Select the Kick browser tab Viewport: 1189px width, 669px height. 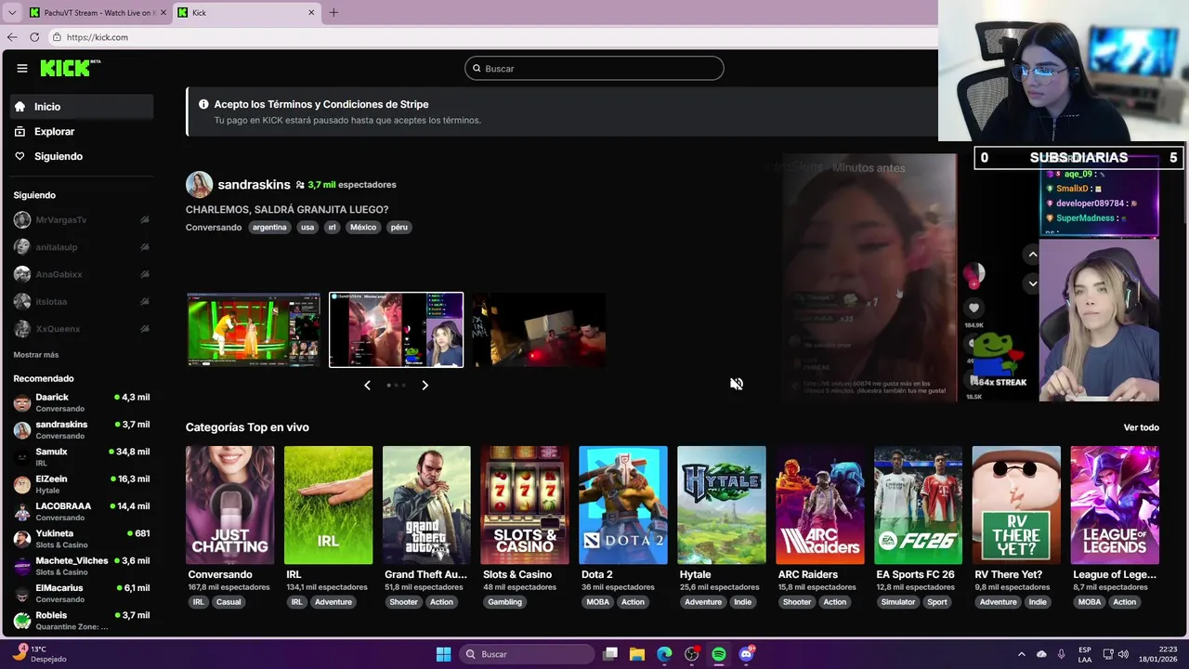(x=246, y=12)
